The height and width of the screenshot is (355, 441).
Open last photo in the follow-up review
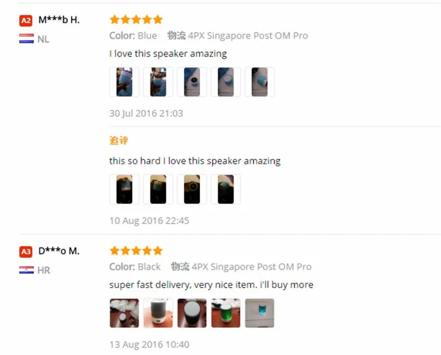[x=225, y=189]
